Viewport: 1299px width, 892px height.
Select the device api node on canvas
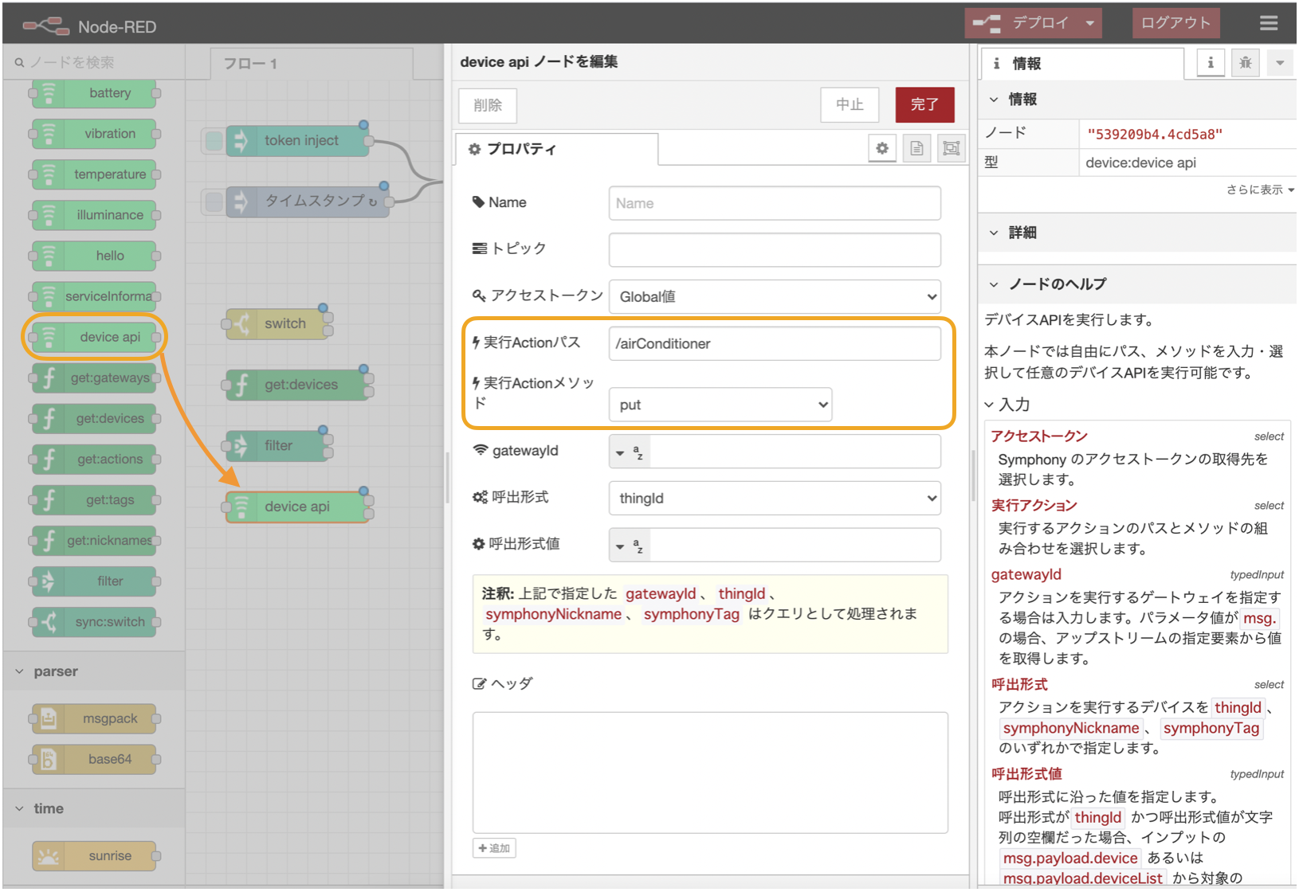[296, 507]
